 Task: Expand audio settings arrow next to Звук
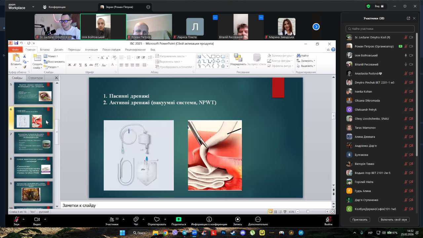23,219
